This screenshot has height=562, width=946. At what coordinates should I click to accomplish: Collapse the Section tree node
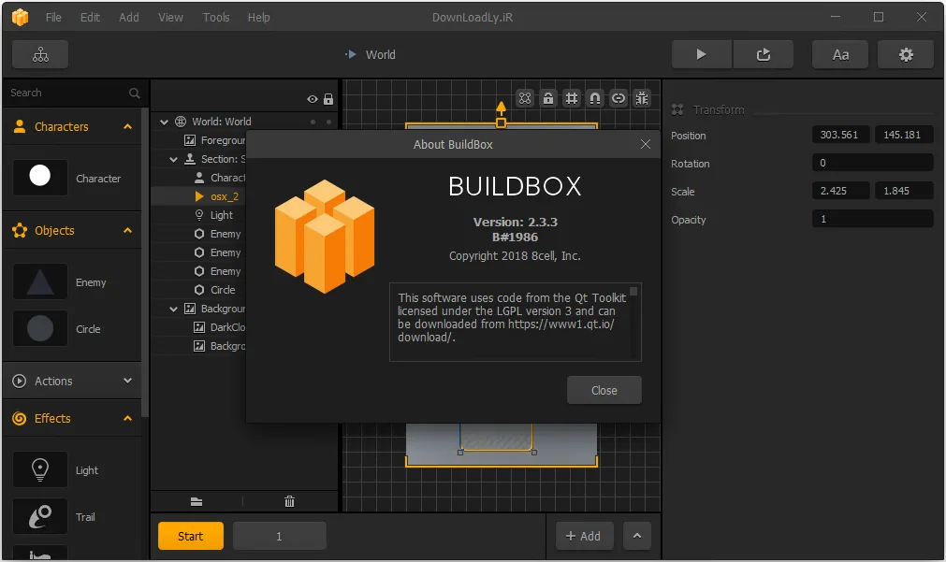coord(174,159)
